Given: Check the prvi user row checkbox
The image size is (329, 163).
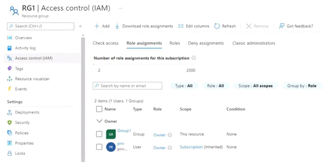Looking at the screenshot, I should tap(99, 147).
